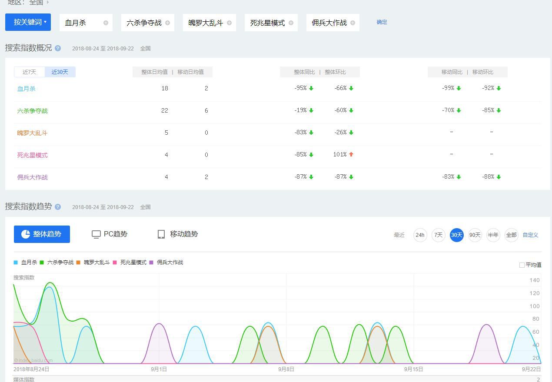Click the pink 死兆星模式 legend swatch
The width and height of the screenshot is (552, 382).
point(115,262)
